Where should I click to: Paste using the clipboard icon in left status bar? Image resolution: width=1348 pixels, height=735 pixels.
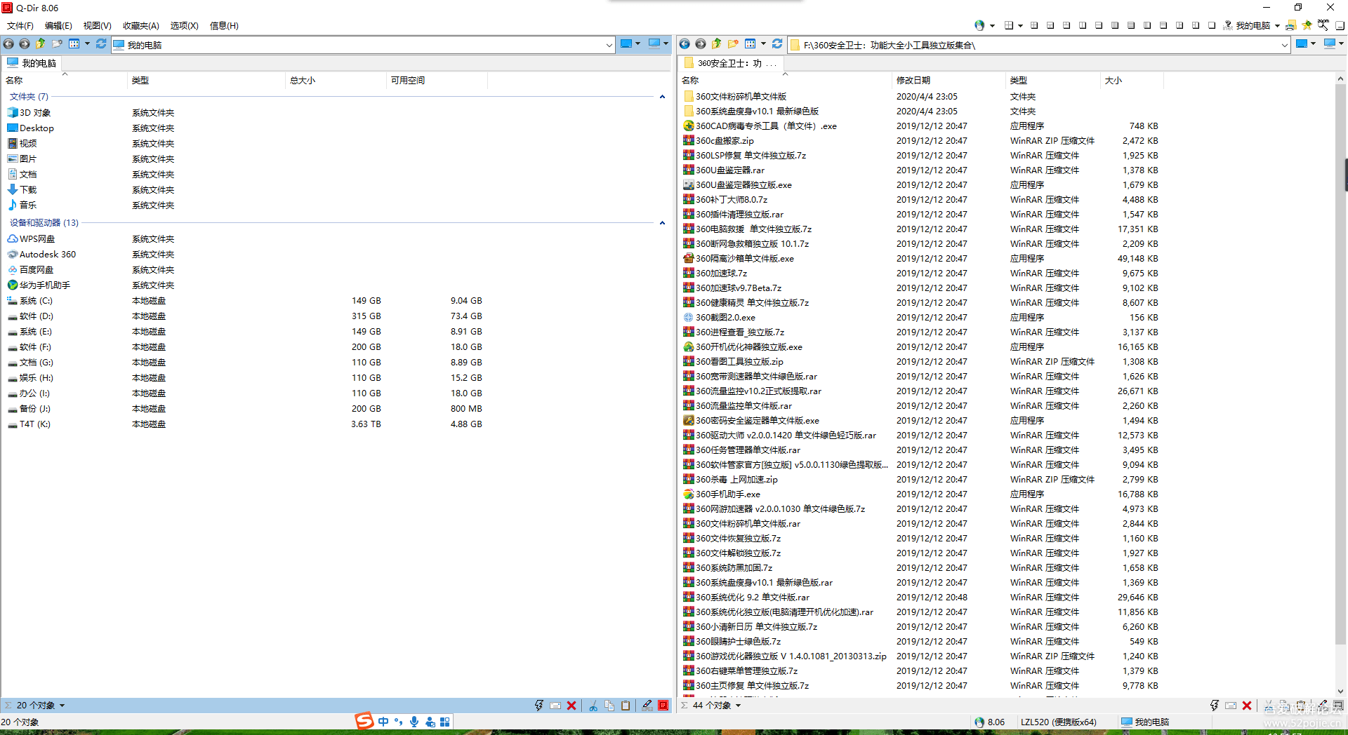click(626, 706)
